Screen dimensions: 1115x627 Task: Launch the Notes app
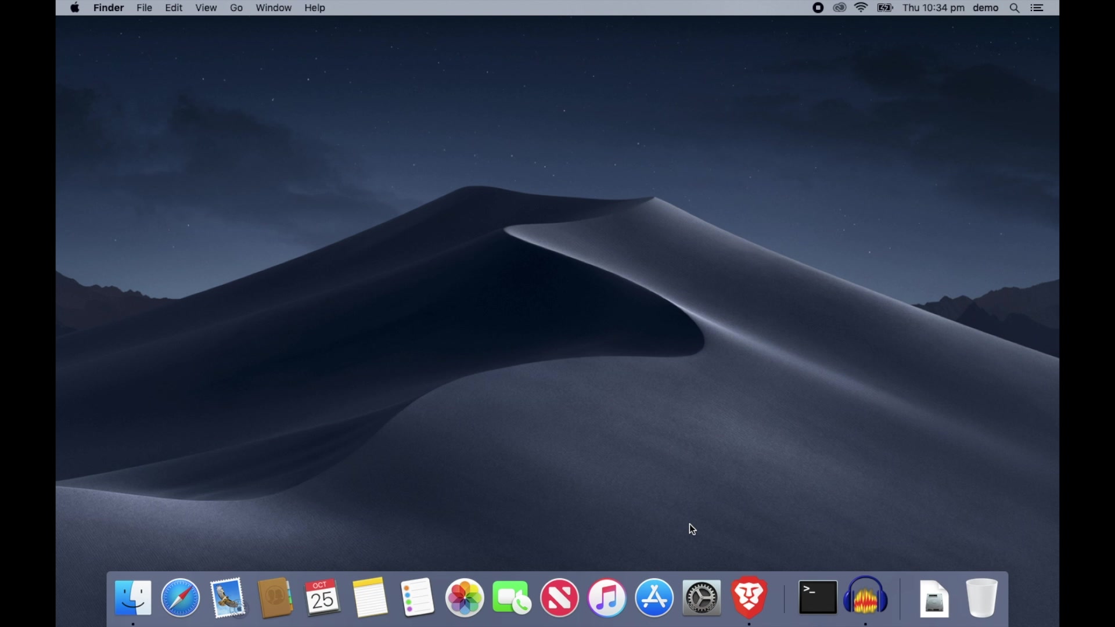370,597
